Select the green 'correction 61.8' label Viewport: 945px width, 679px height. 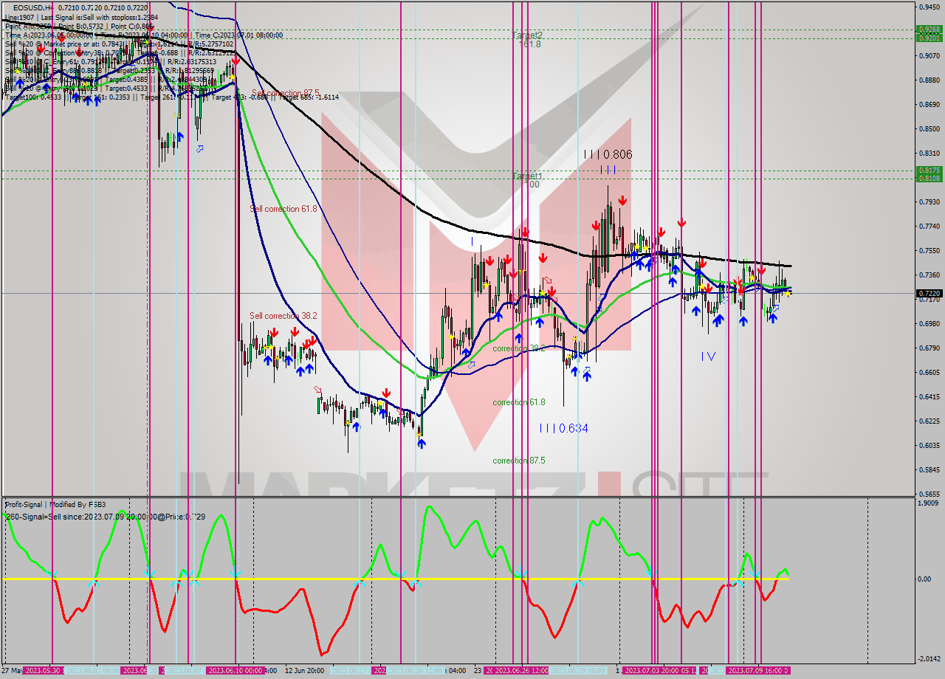click(519, 402)
